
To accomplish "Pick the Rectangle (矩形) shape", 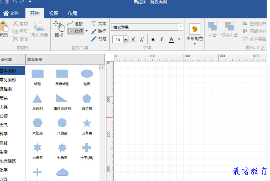I will (x=38, y=74).
